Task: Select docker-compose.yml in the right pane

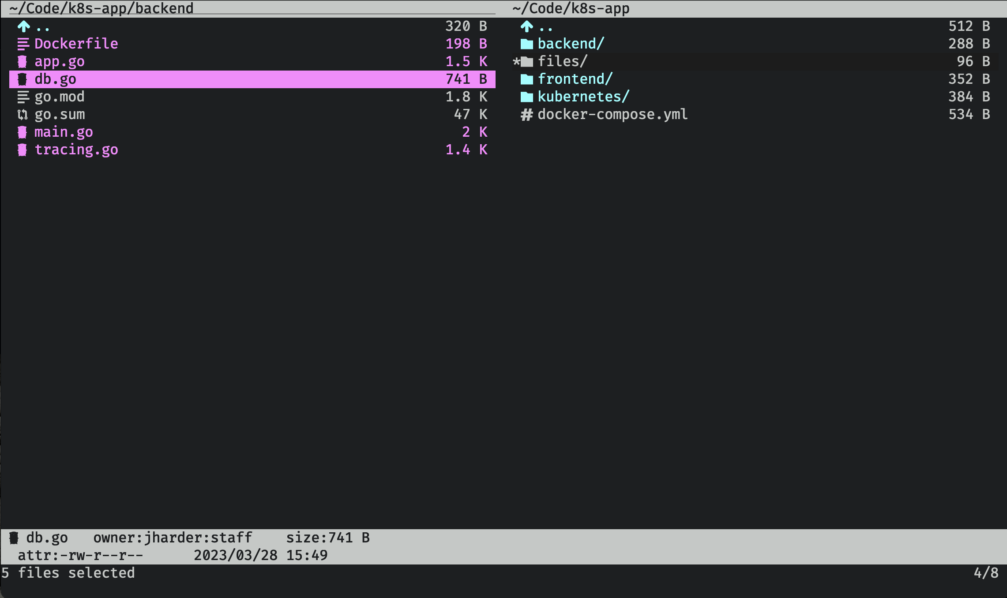Action: click(612, 114)
